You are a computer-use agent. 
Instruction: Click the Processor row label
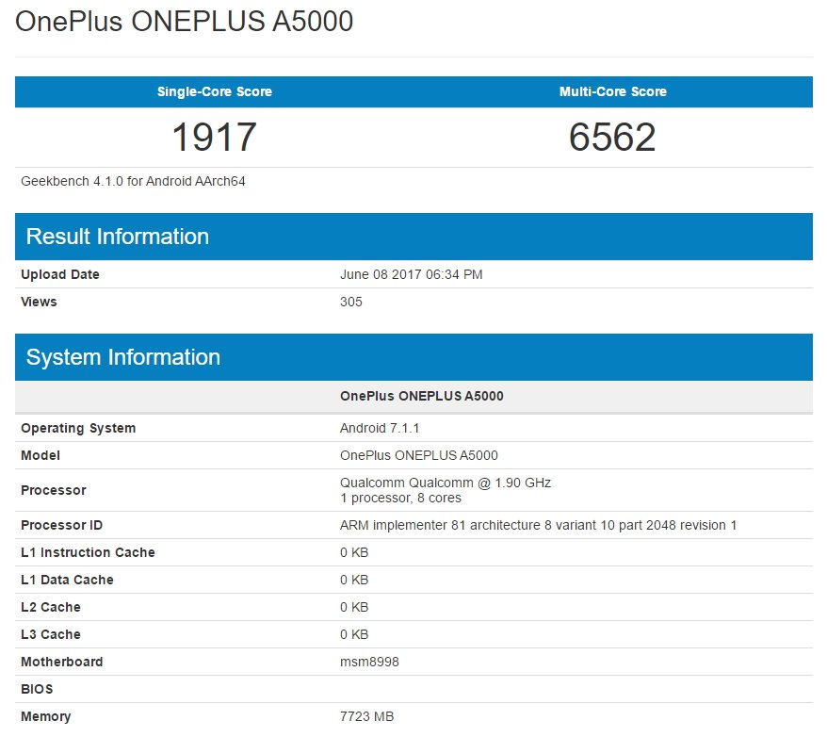(x=54, y=491)
